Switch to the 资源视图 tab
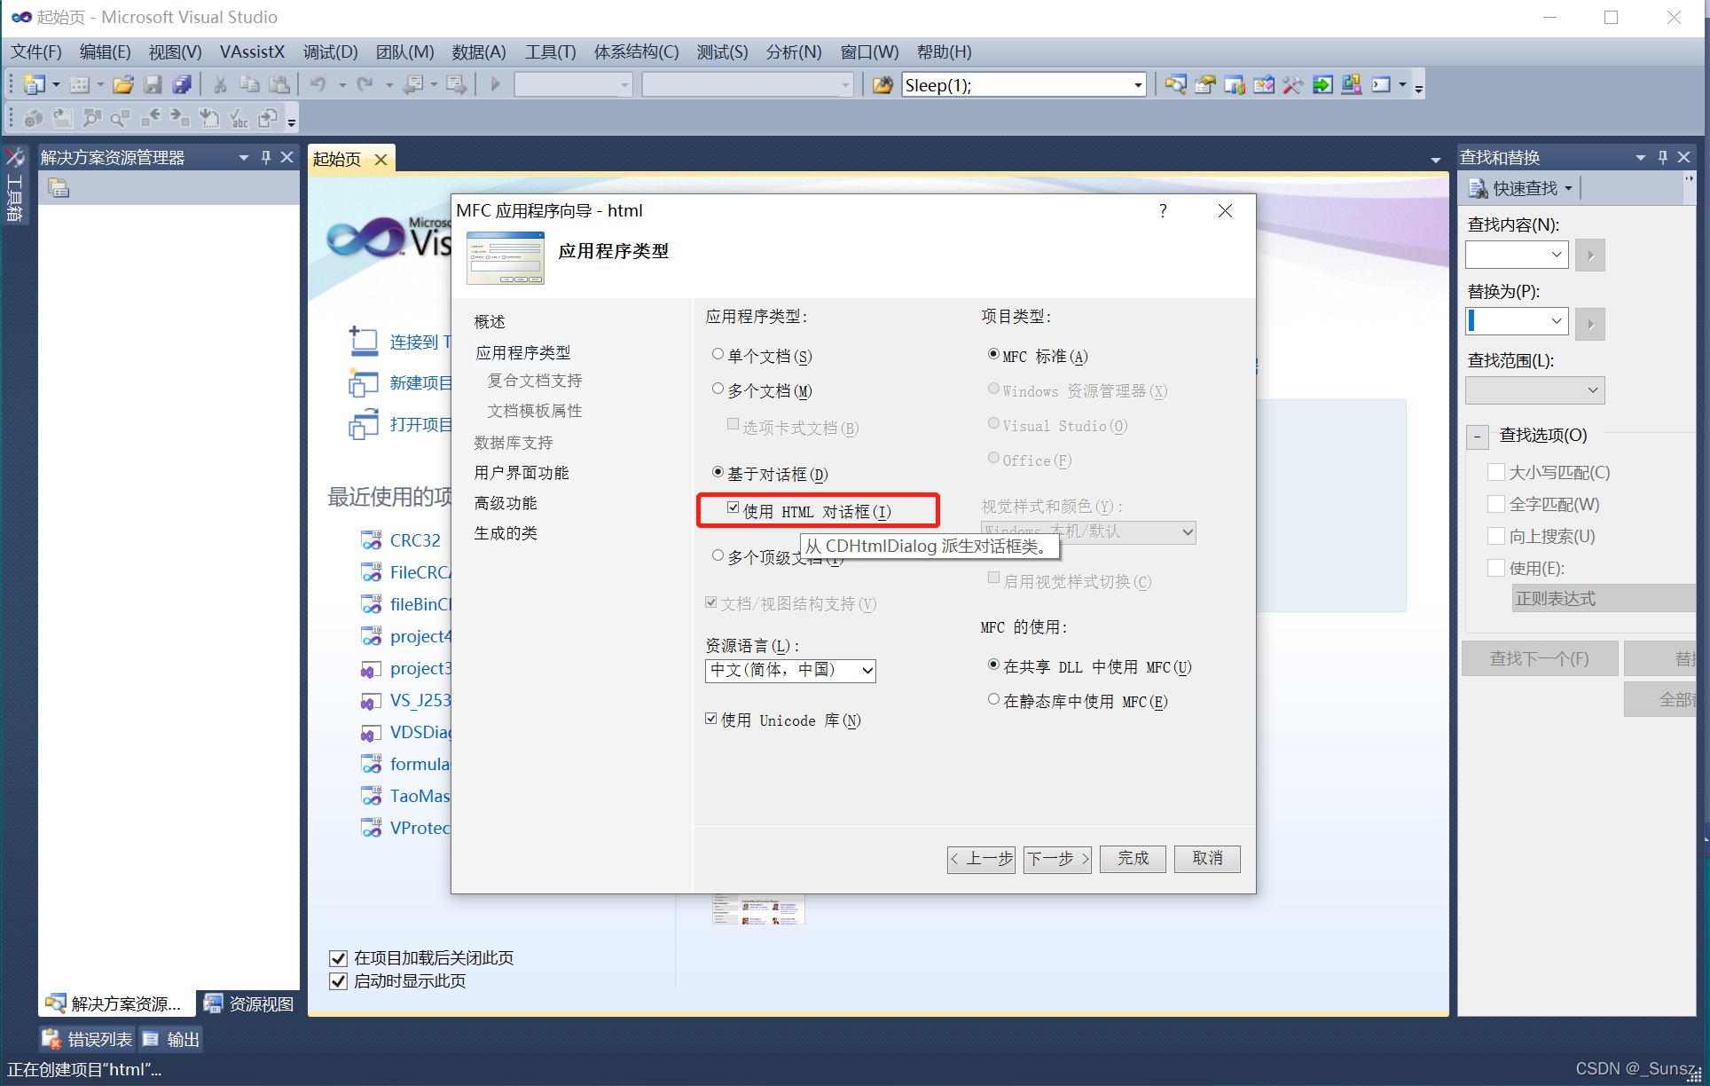The width and height of the screenshot is (1710, 1086). [249, 1003]
